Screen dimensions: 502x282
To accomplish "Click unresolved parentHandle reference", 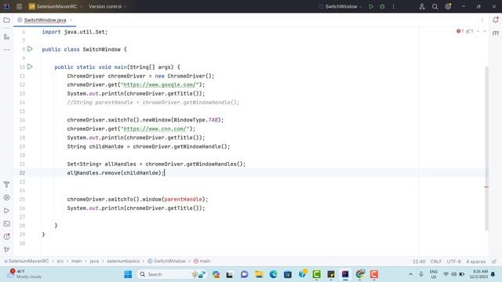I will 183,199.
